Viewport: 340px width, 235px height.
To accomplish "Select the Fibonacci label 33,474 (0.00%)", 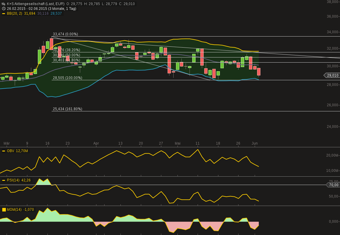I will click(x=65, y=34).
